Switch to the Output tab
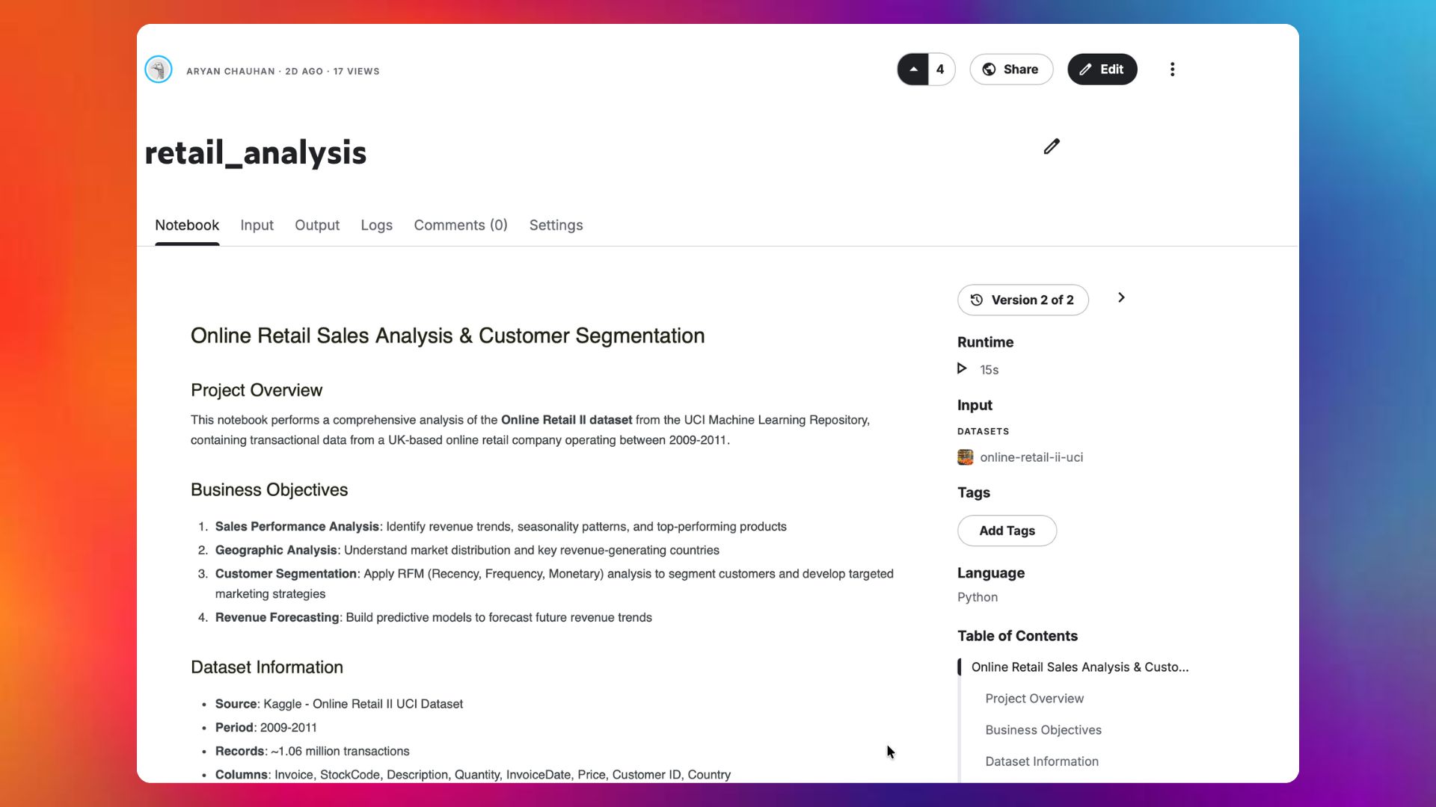This screenshot has height=807, width=1436. tap(317, 225)
